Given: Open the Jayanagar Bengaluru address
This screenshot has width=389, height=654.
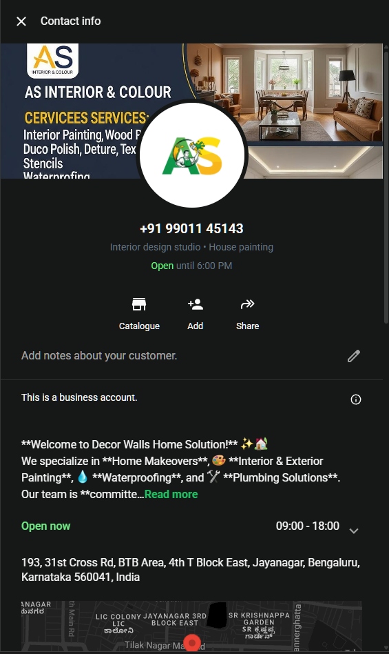Looking at the screenshot, I should click(191, 570).
